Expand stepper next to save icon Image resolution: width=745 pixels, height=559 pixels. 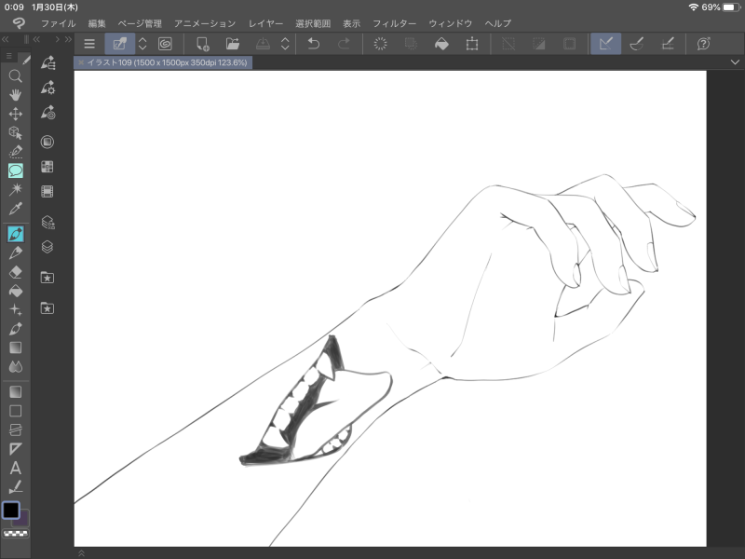[285, 44]
